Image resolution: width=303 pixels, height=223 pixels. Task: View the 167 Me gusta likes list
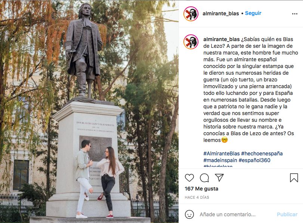point(201,189)
